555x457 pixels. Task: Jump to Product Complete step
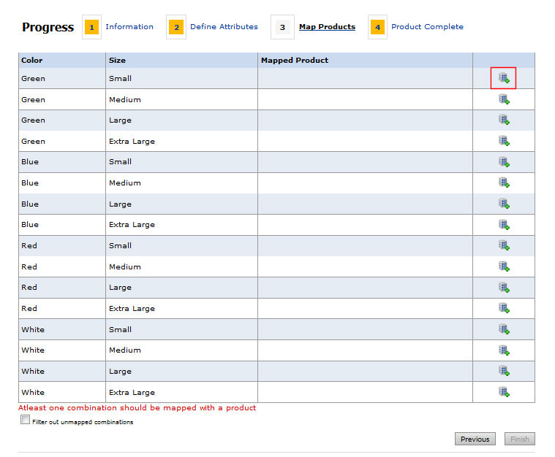[x=427, y=27]
